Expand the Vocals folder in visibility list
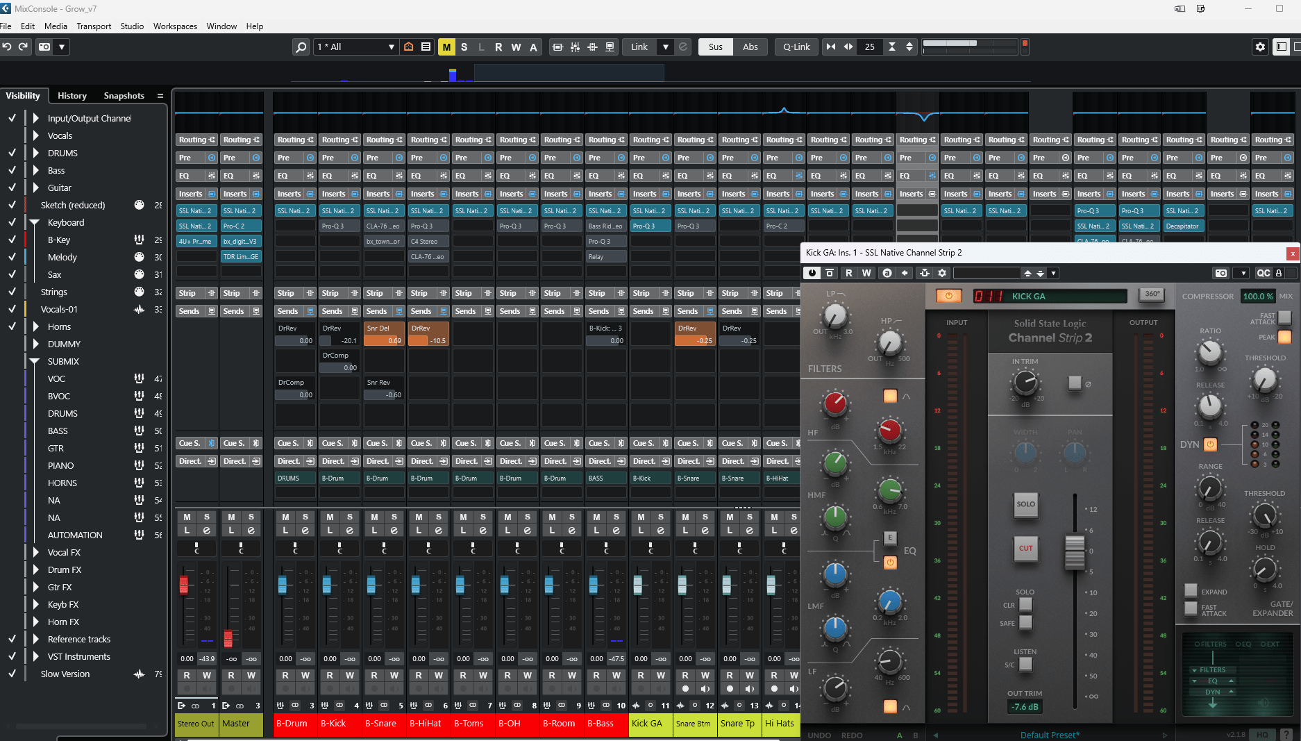 36,135
